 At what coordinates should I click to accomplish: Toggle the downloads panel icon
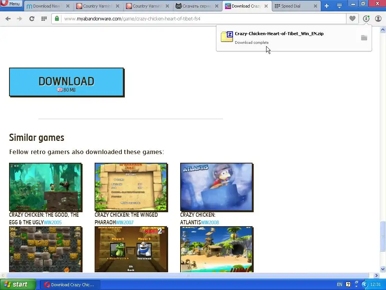366,19
